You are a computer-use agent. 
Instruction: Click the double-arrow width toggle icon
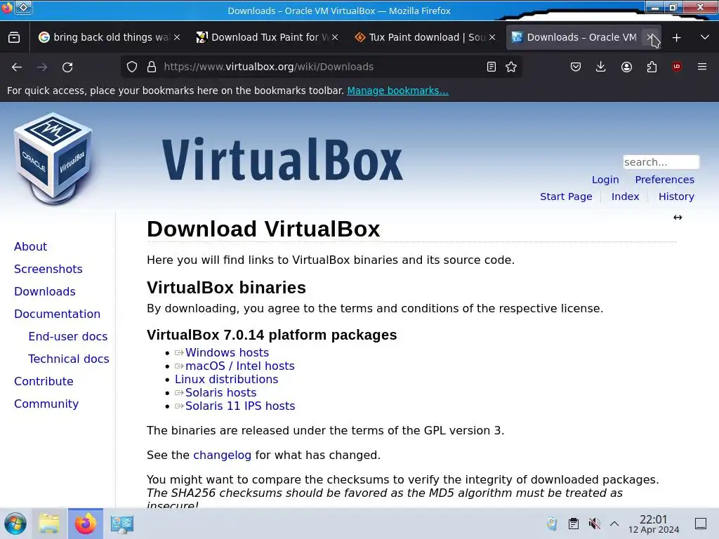678,218
